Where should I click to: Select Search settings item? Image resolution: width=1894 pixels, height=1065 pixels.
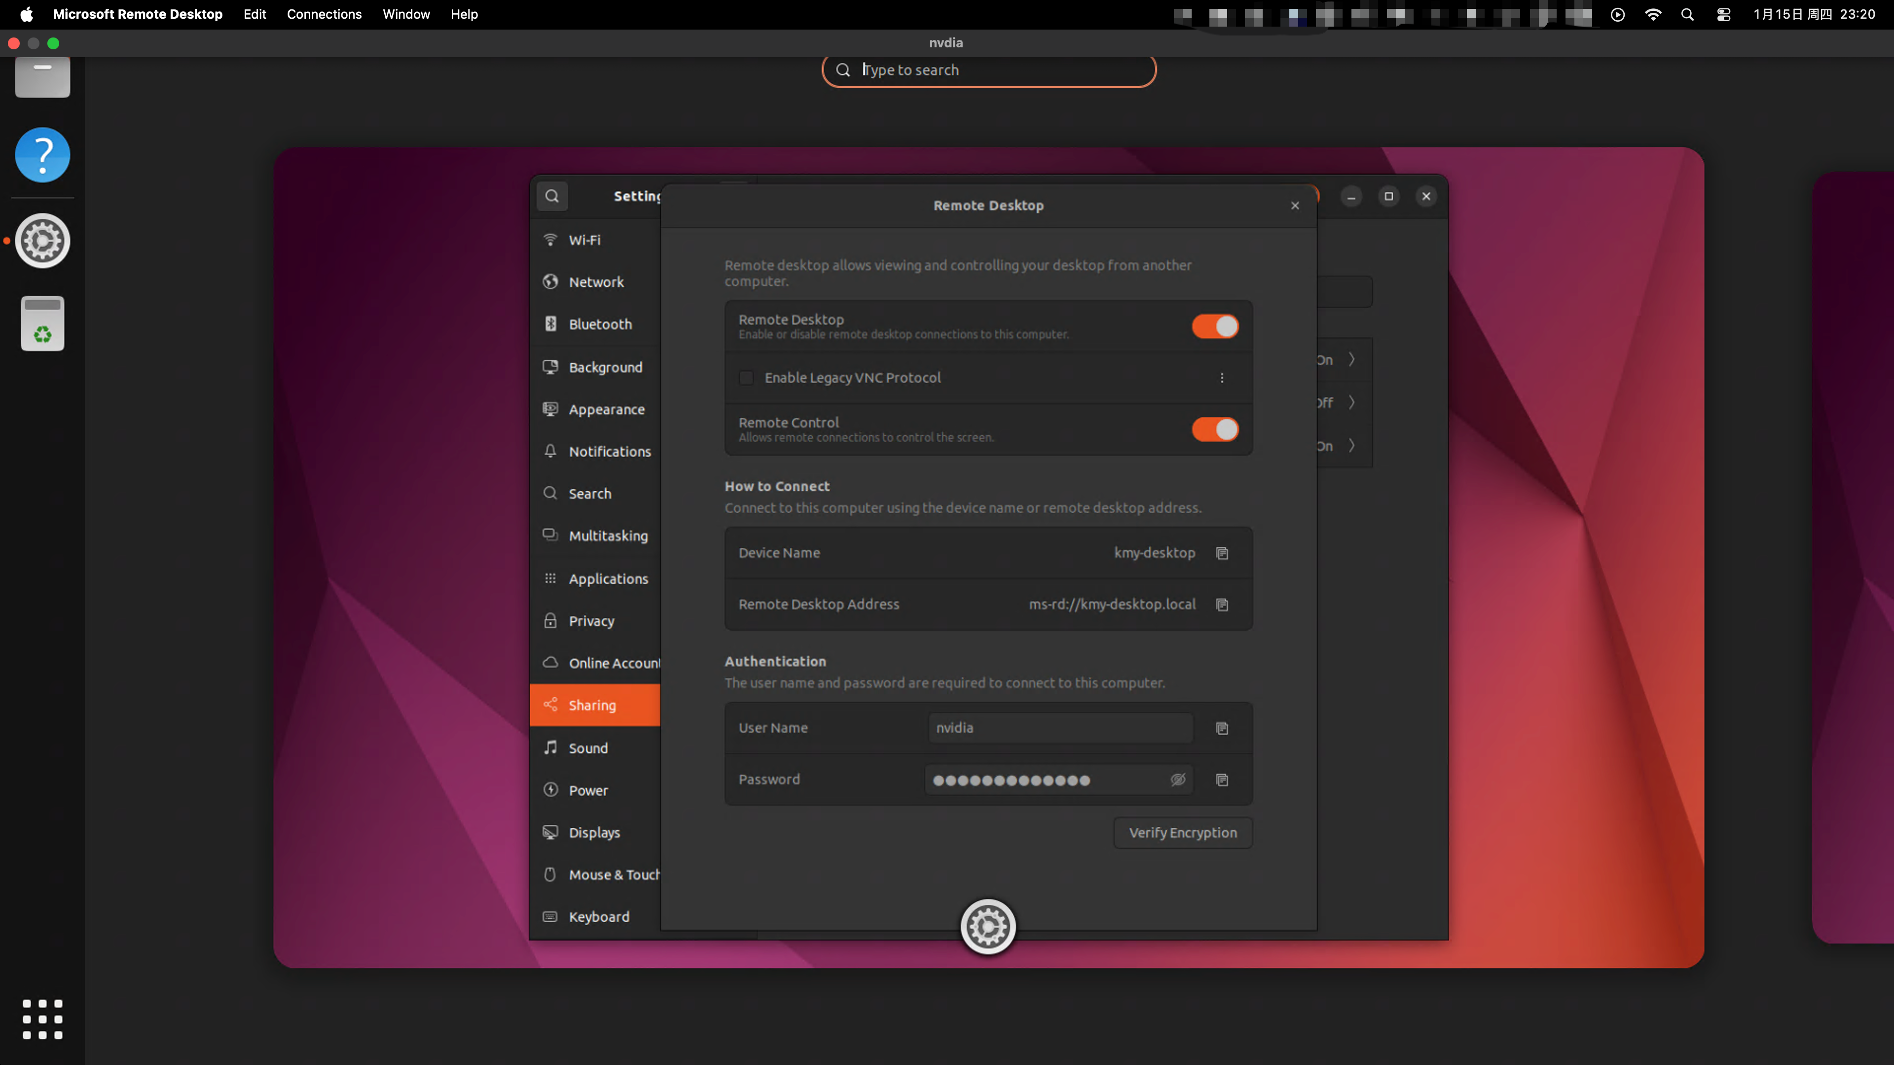pyautogui.click(x=595, y=494)
